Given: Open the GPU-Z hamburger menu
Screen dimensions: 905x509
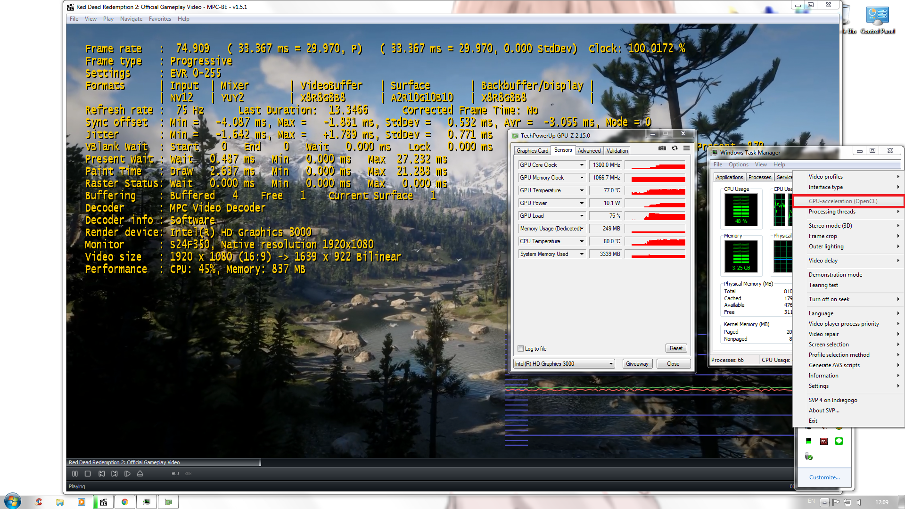Looking at the screenshot, I should pos(687,148).
